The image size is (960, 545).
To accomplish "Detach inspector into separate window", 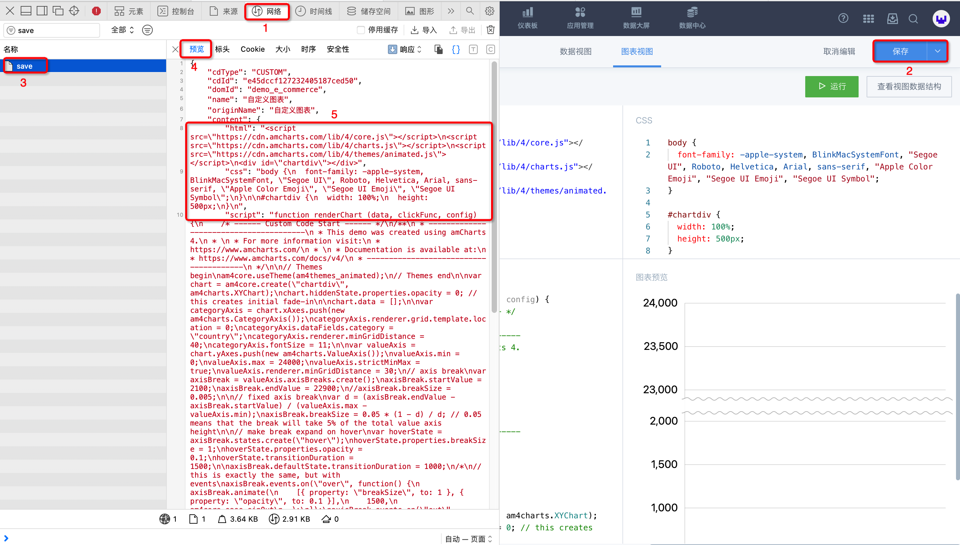I will click(58, 11).
